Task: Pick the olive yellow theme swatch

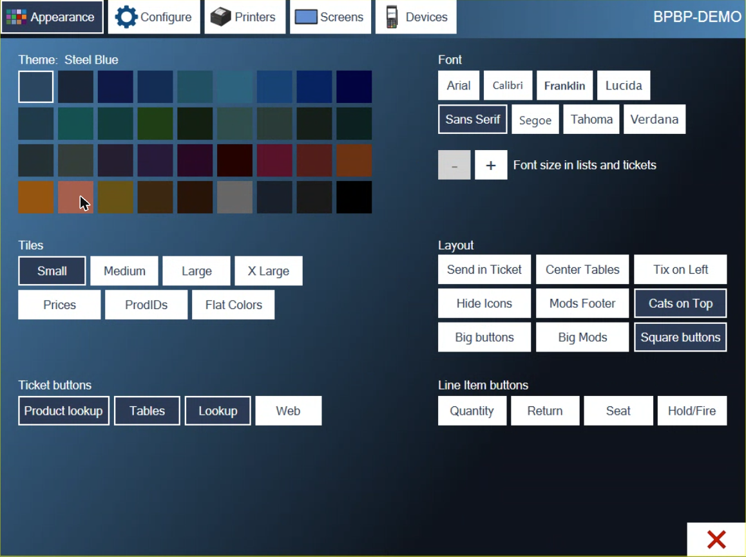Action: pyautogui.click(x=115, y=197)
